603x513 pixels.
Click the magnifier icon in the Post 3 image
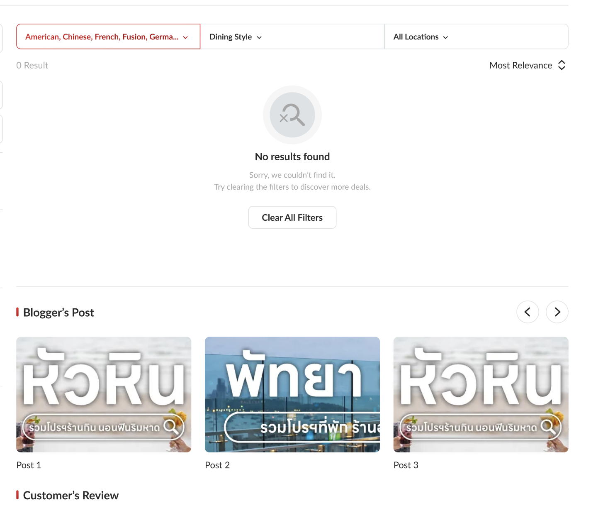[548, 426]
